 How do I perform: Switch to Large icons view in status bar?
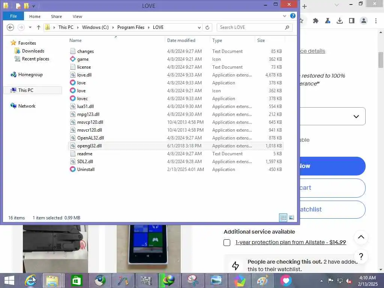click(291, 217)
